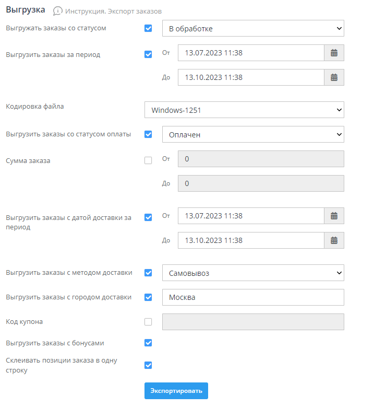Uncheck the delivery city filter checkbox
The height and width of the screenshot is (407, 386).
tap(148, 297)
